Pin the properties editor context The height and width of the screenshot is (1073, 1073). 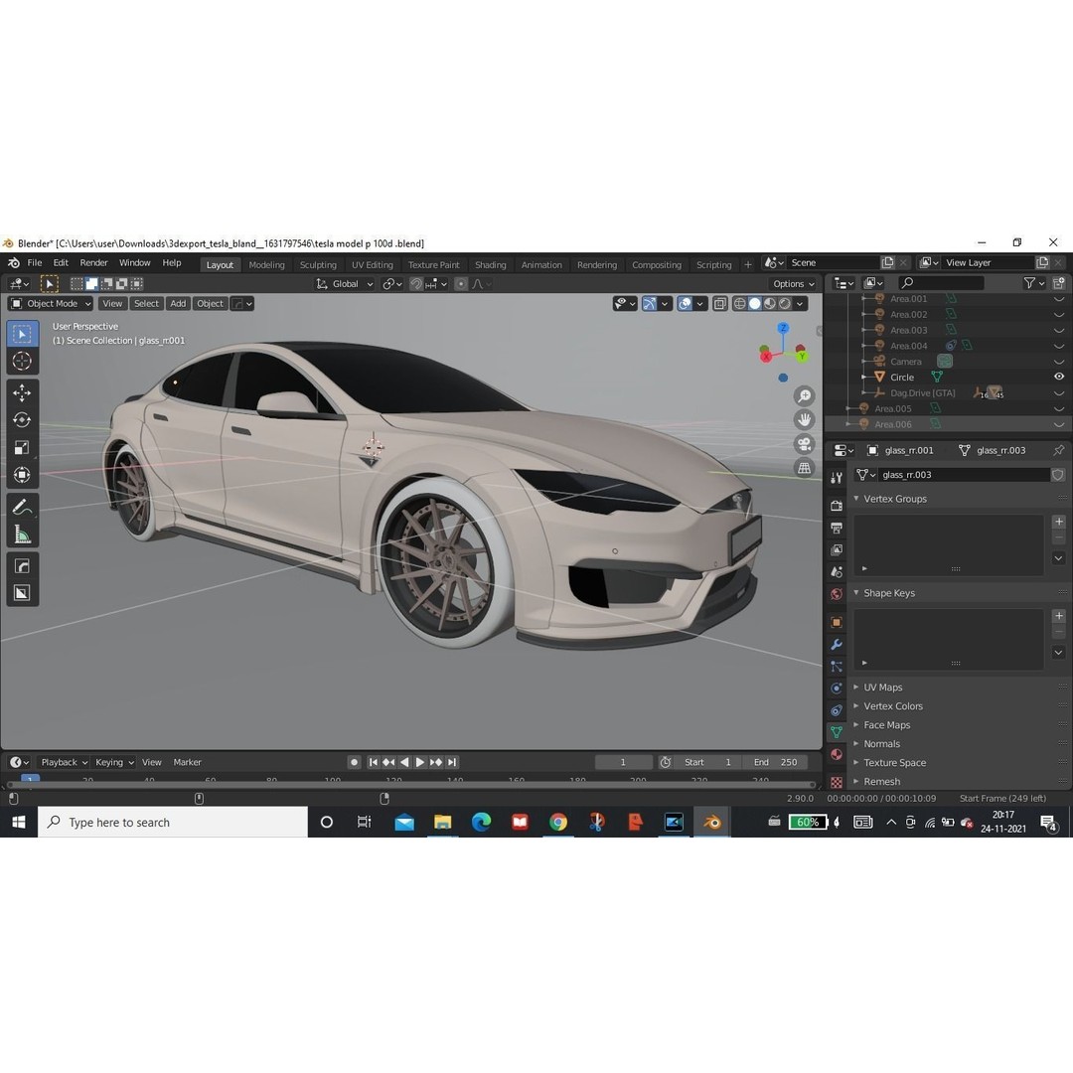pos(1059,450)
